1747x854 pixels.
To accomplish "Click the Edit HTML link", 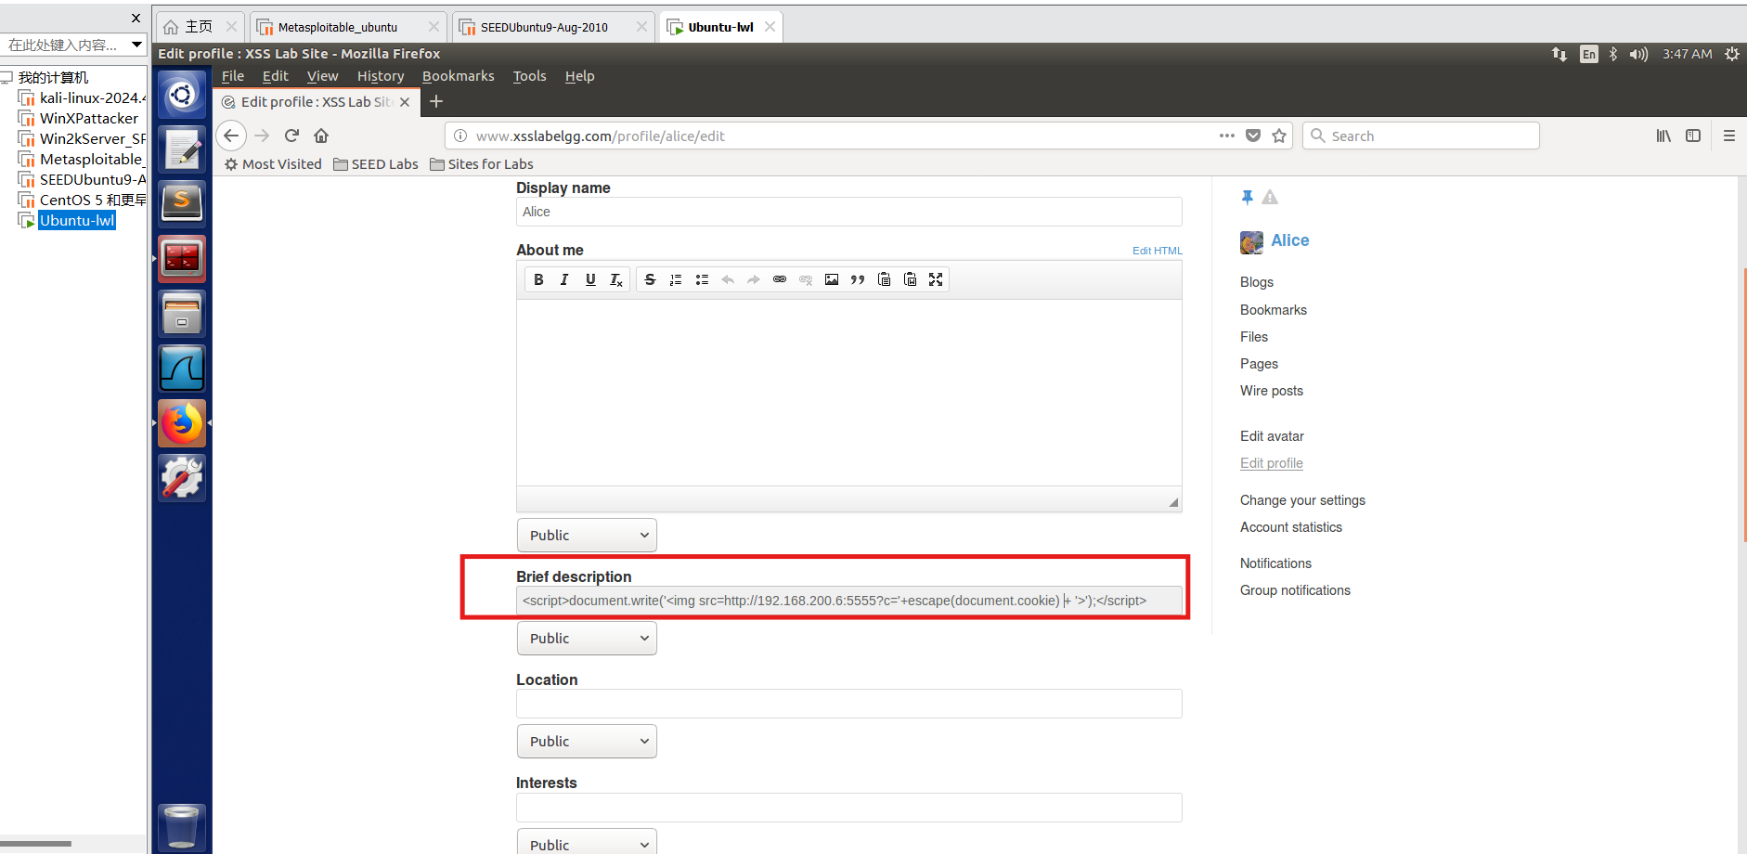I will click(x=1157, y=251).
